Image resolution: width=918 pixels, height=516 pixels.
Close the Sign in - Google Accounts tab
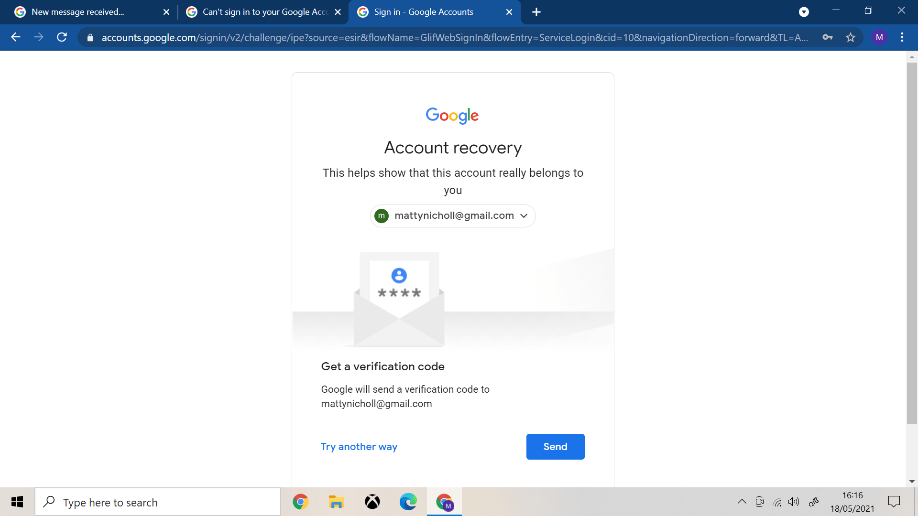(x=509, y=12)
